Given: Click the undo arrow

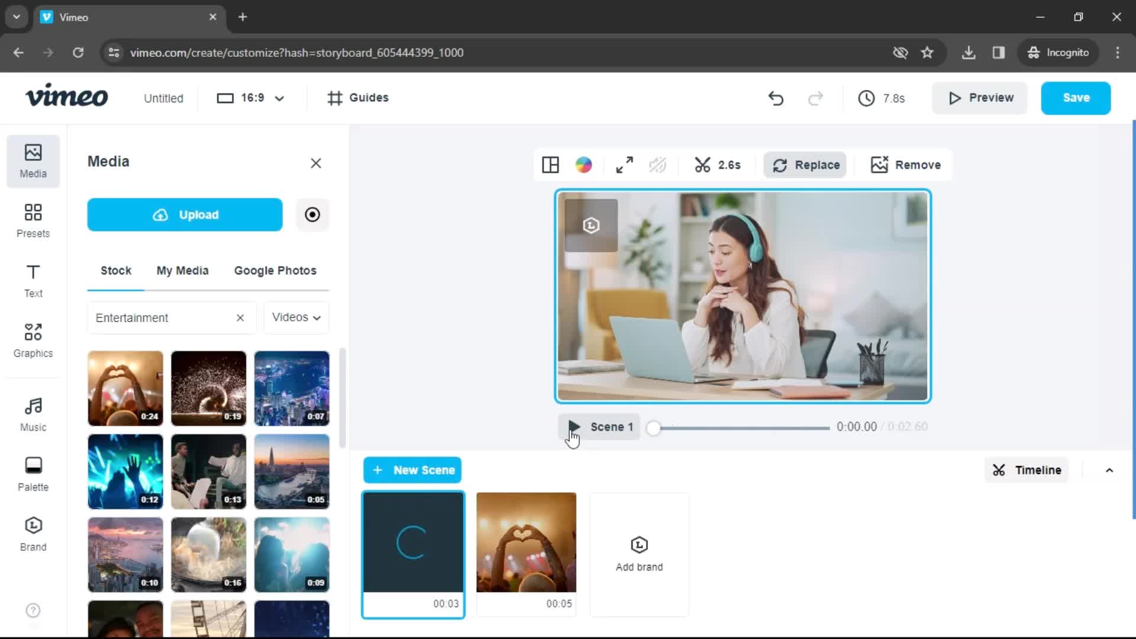Looking at the screenshot, I should (x=776, y=98).
